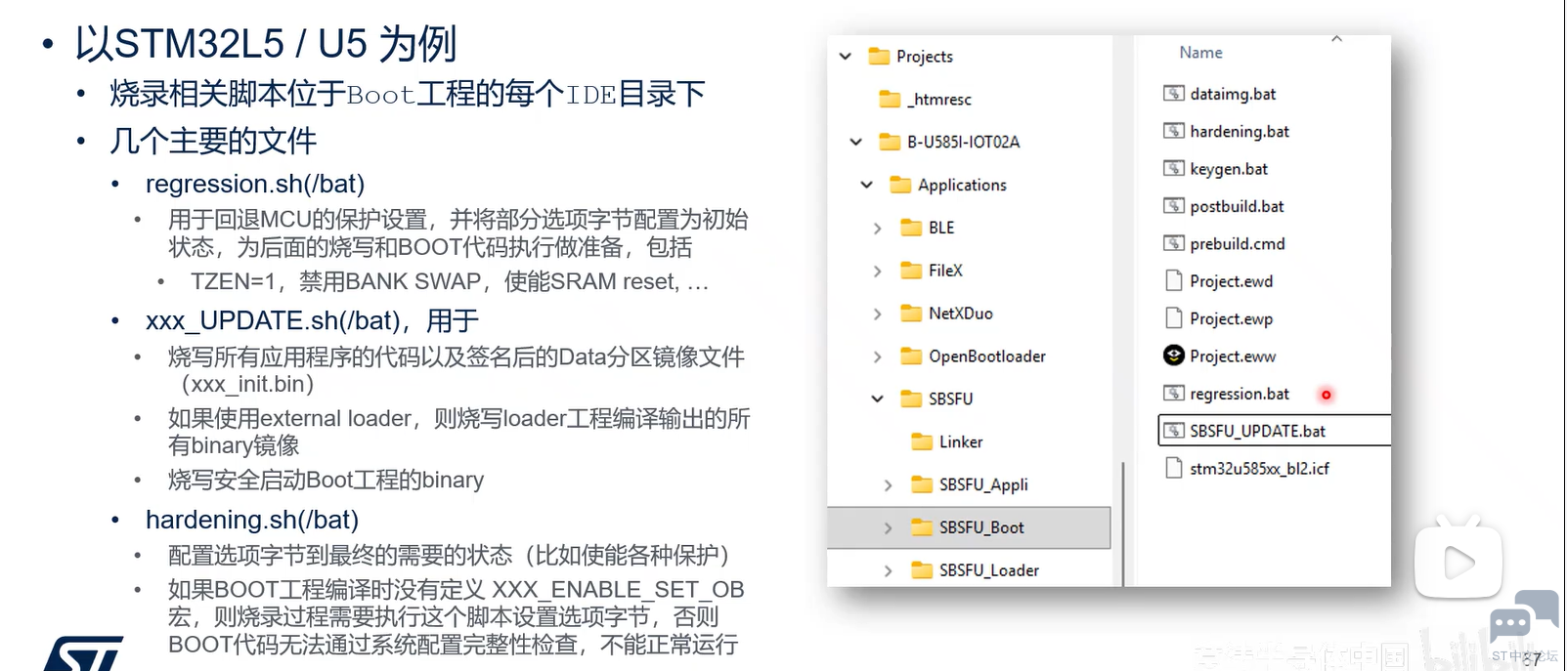Select file name dataimg.bat

pyautogui.click(x=1233, y=95)
